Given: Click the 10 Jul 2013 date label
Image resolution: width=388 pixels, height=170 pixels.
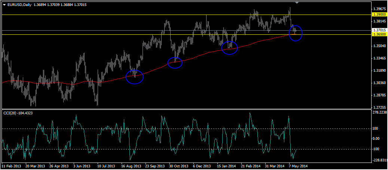Looking at the screenshot, I should pos(106,166).
